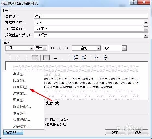Click the 格式 dropdown button

tap(13, 132)
